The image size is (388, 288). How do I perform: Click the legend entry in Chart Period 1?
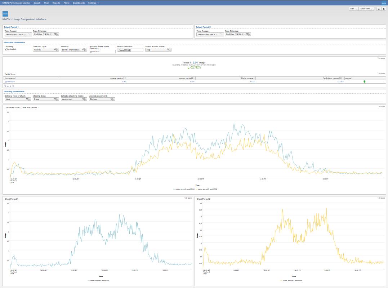pos(98,280)
